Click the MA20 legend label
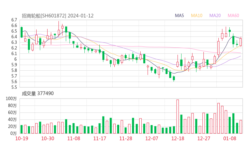The width and height of the screenshot is (246, 146). coord(215,16)
